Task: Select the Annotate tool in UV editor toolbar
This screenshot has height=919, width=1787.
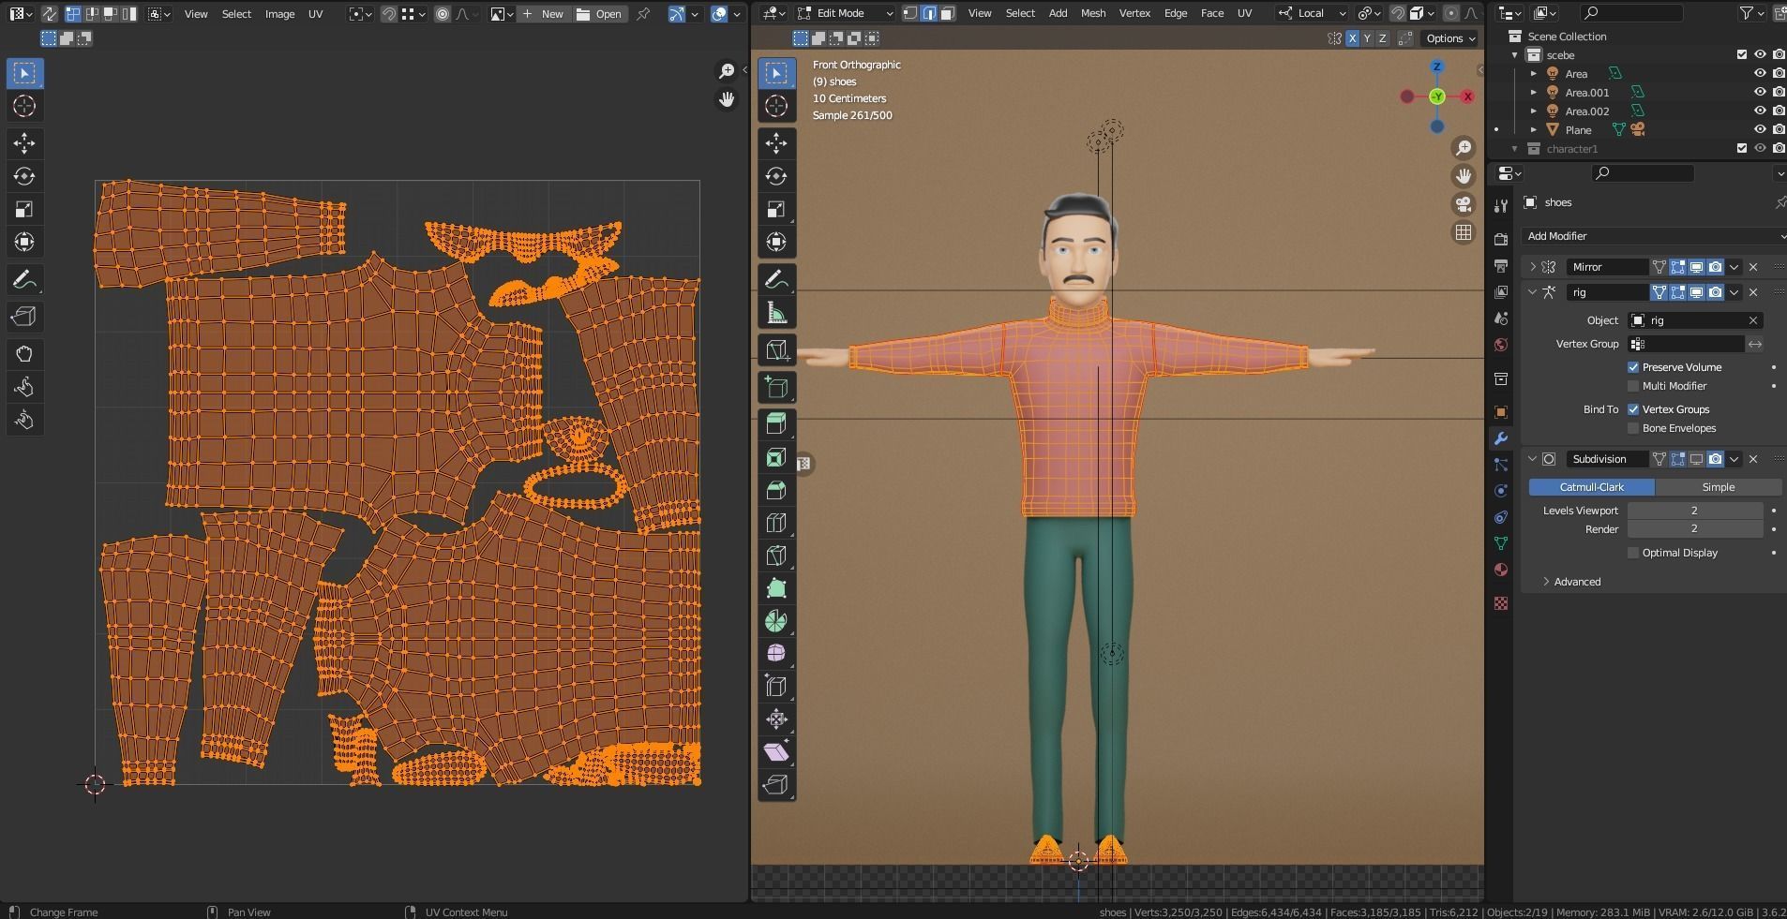Action: 24,280
